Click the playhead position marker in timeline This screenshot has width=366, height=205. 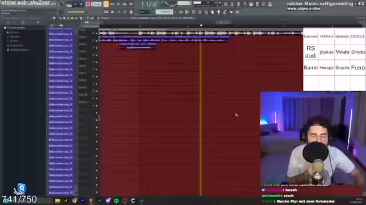pos(201,26)
